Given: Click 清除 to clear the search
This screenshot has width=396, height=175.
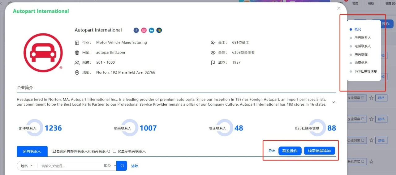Looking at the screenshot, I should (135, 166).
